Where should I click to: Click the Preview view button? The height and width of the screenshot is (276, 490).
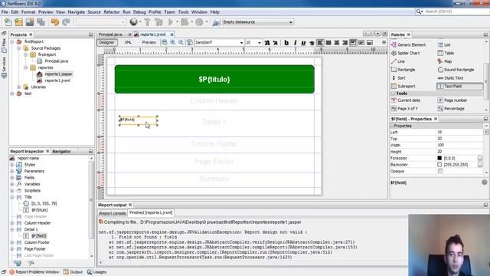[x=149, y=43]
